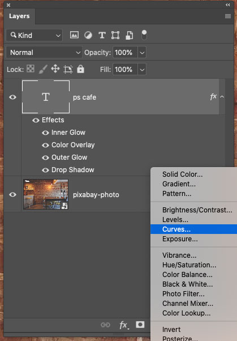Open the Normal blend mode dropdown
The image size is (237, 341).
pos(44,53)
